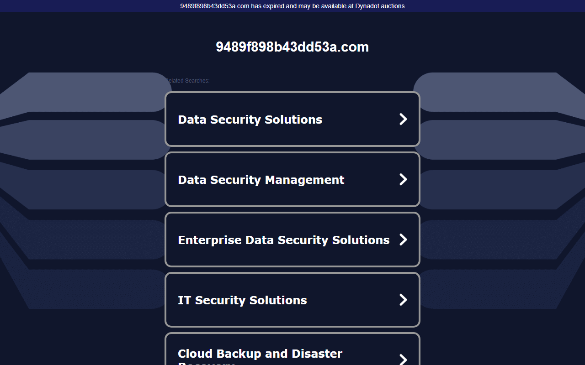585x365 pixels.
Task: Open the Data Security Solutions link
Action: coord(292,119)
